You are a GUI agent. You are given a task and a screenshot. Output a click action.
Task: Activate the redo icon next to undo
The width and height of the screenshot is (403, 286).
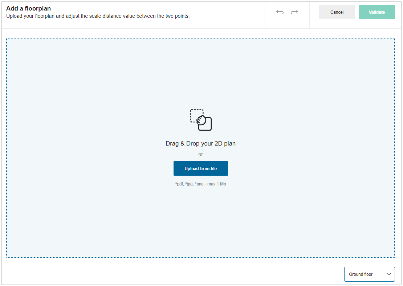pyautogui.click(x=294, y=12)
